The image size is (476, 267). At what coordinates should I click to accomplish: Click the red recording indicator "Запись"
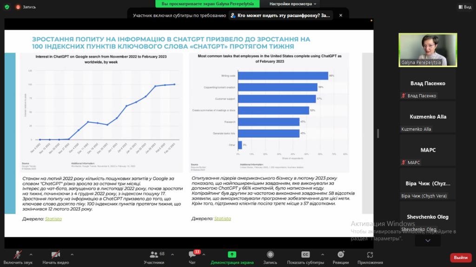26,7
